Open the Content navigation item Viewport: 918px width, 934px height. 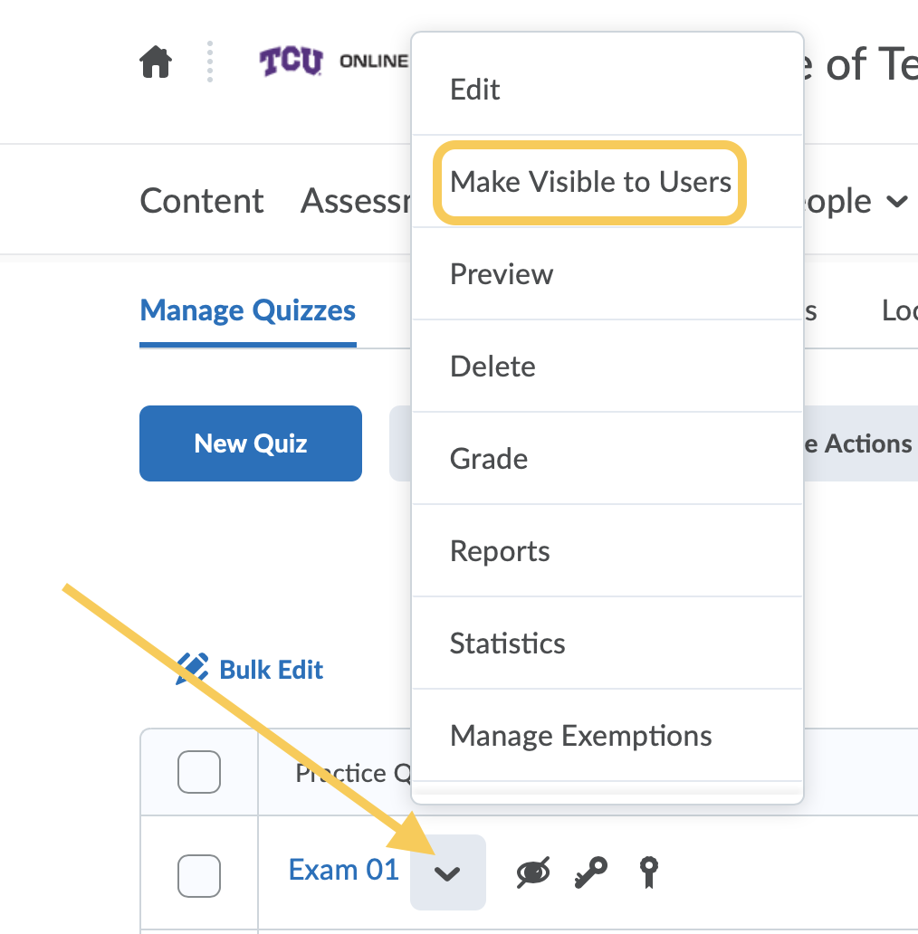pos(201,202)
